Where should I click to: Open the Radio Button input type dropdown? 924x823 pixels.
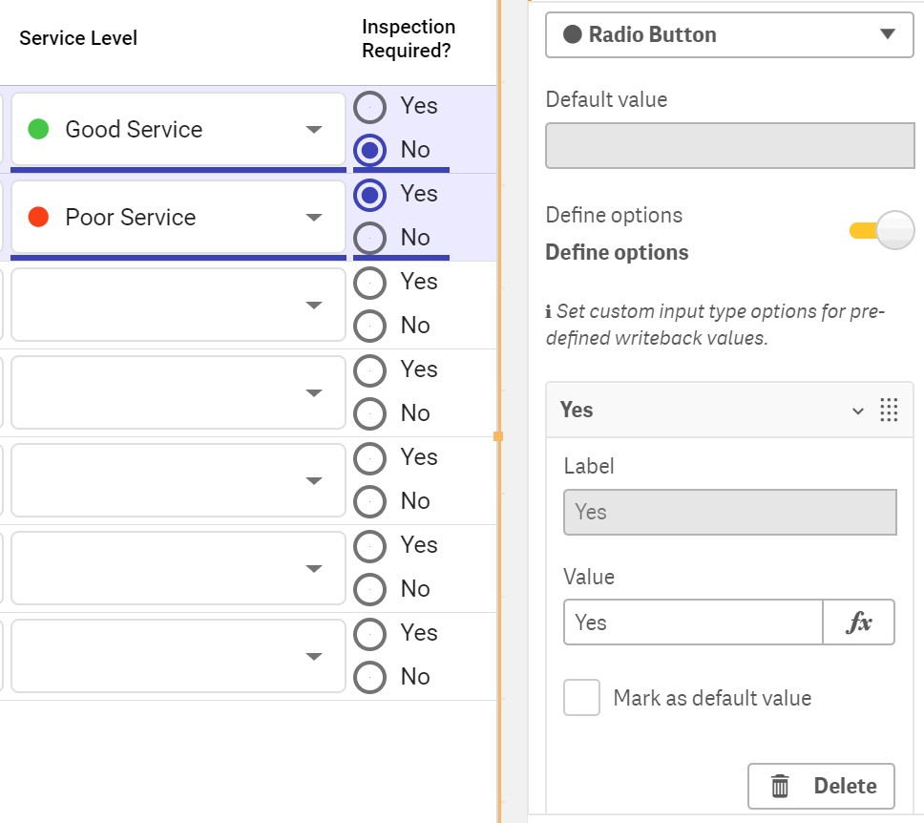pyautogui.click(x=729, y=35)
